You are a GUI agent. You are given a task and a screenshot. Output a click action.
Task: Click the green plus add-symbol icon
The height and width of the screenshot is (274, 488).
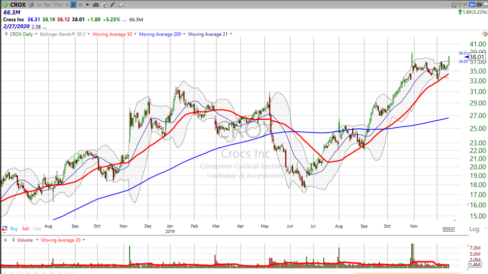tap(5, 5)
